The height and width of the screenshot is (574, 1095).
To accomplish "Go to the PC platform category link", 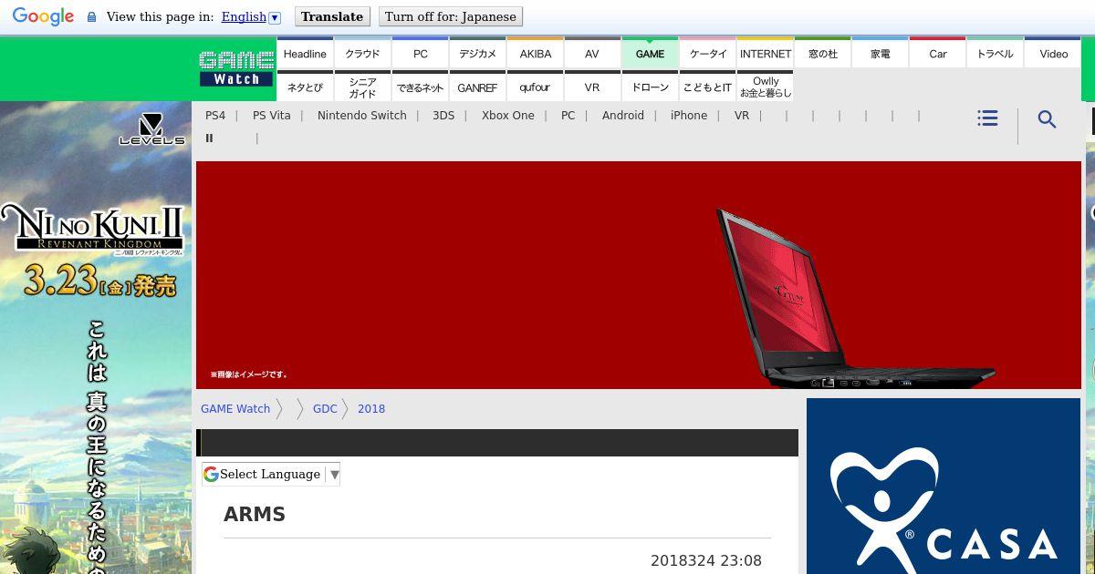I will tap(568, 116).
